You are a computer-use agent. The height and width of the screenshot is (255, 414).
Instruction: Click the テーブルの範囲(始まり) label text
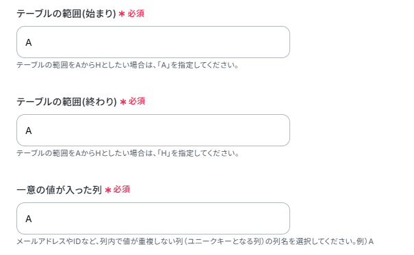66,14
